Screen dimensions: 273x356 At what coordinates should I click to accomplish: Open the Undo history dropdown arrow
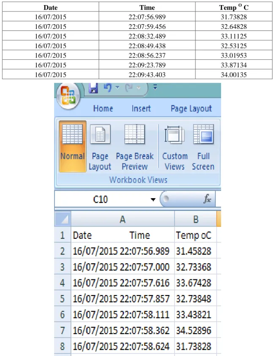pos(117,87)
